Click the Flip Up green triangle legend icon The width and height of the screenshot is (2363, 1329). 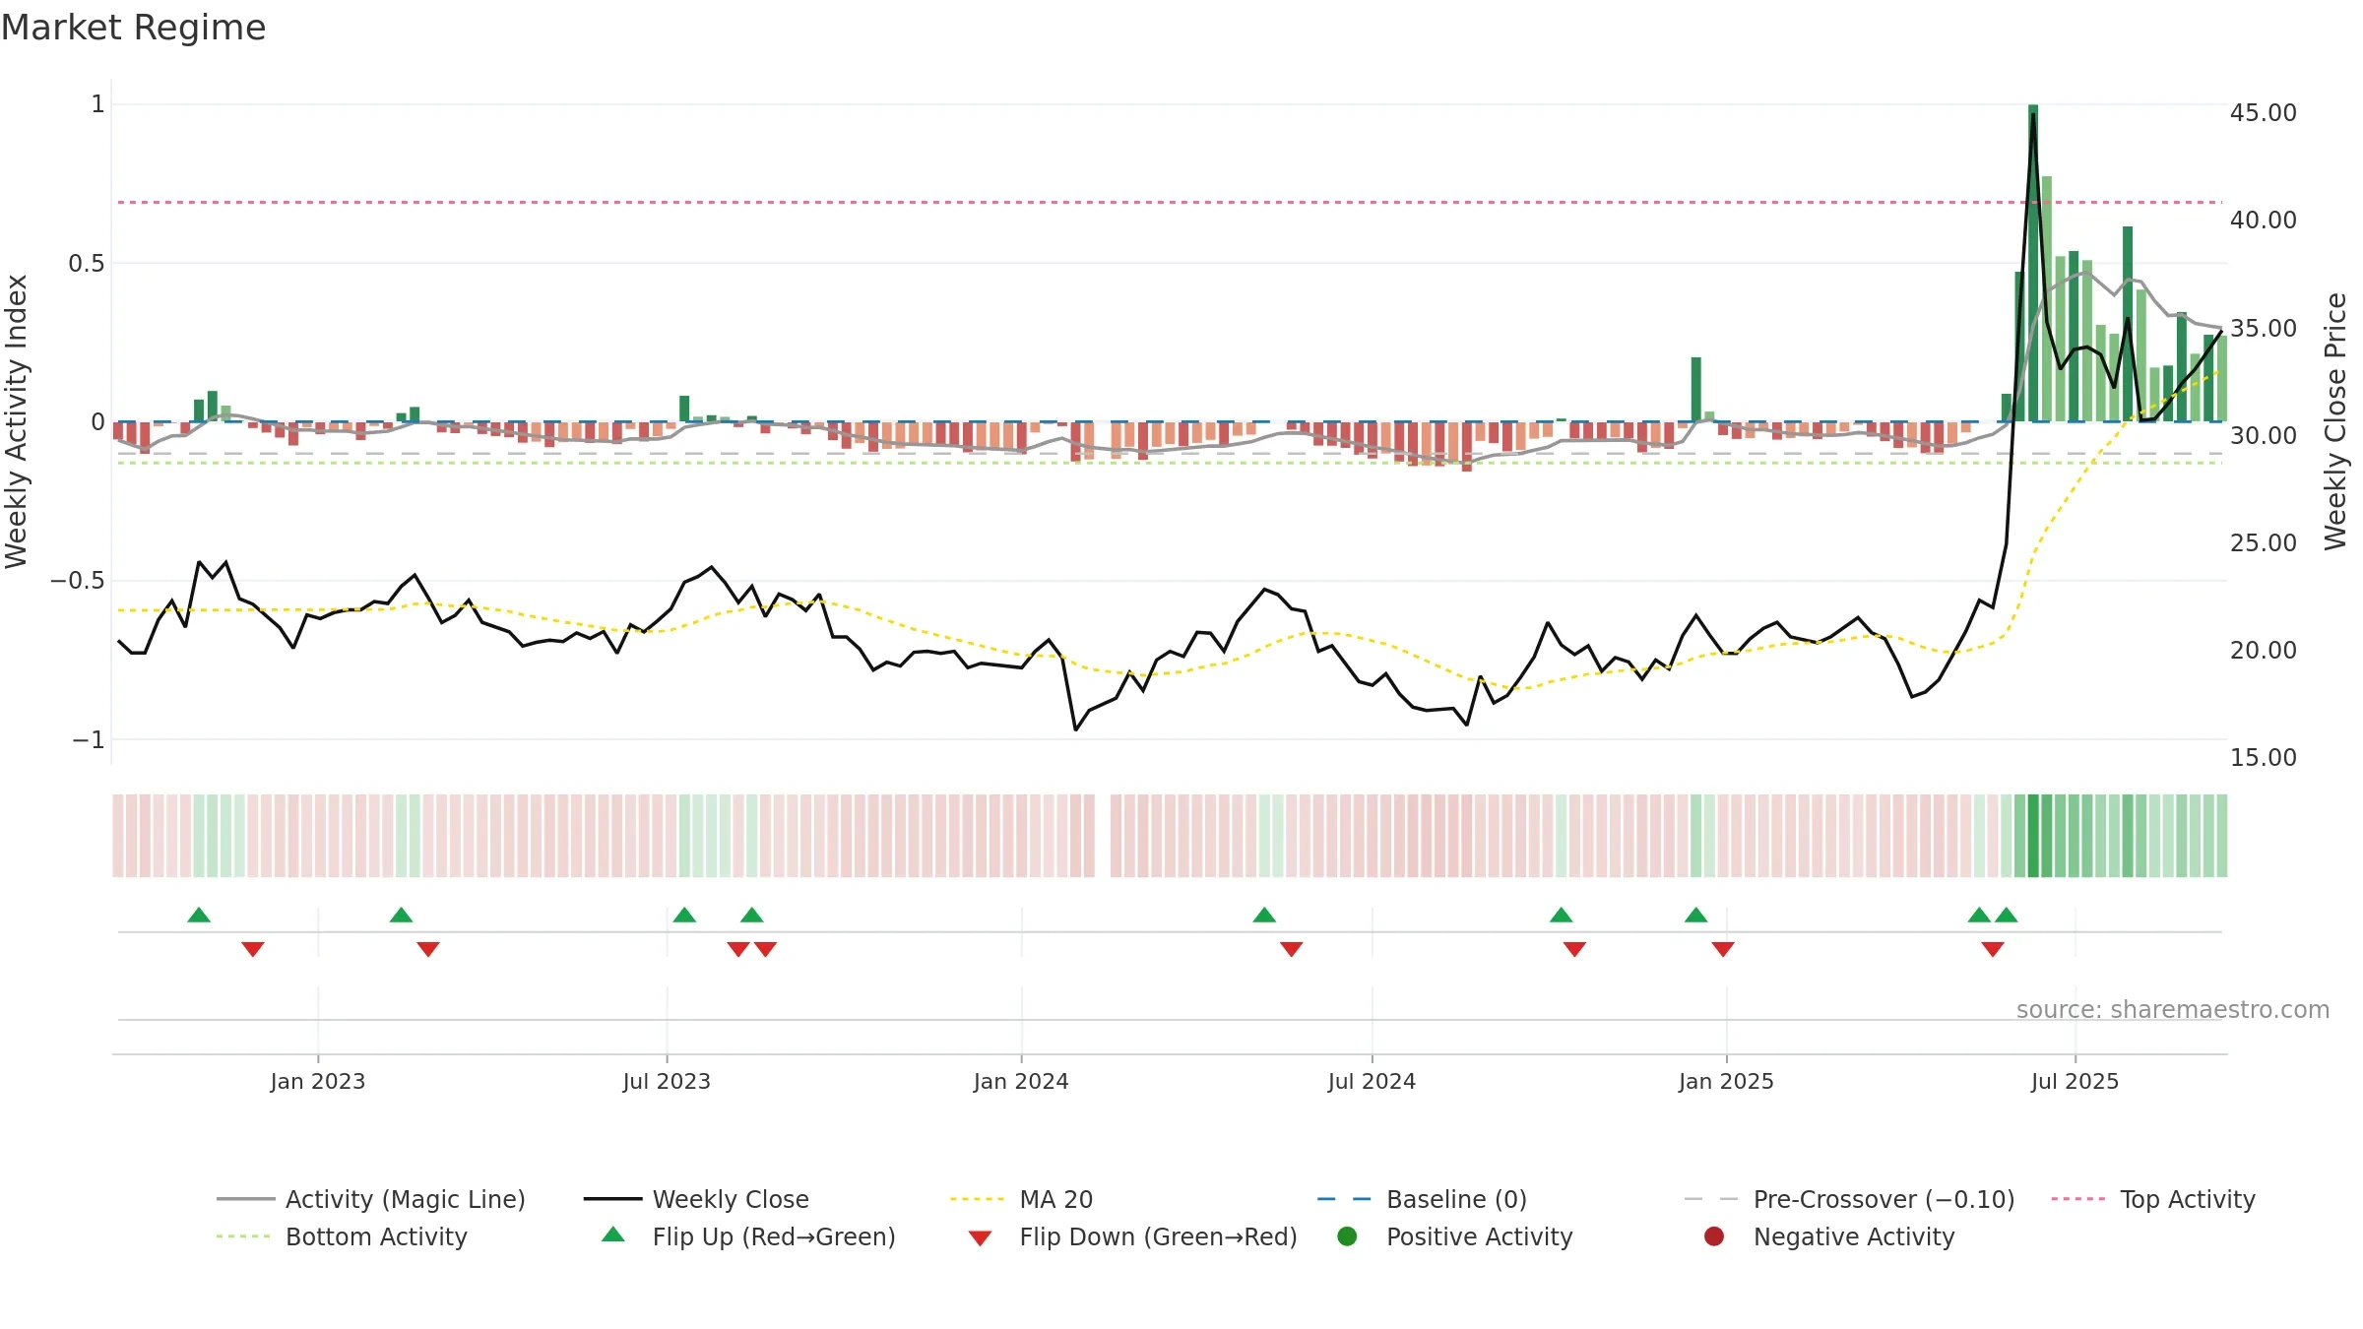[x=613, y=1234]
